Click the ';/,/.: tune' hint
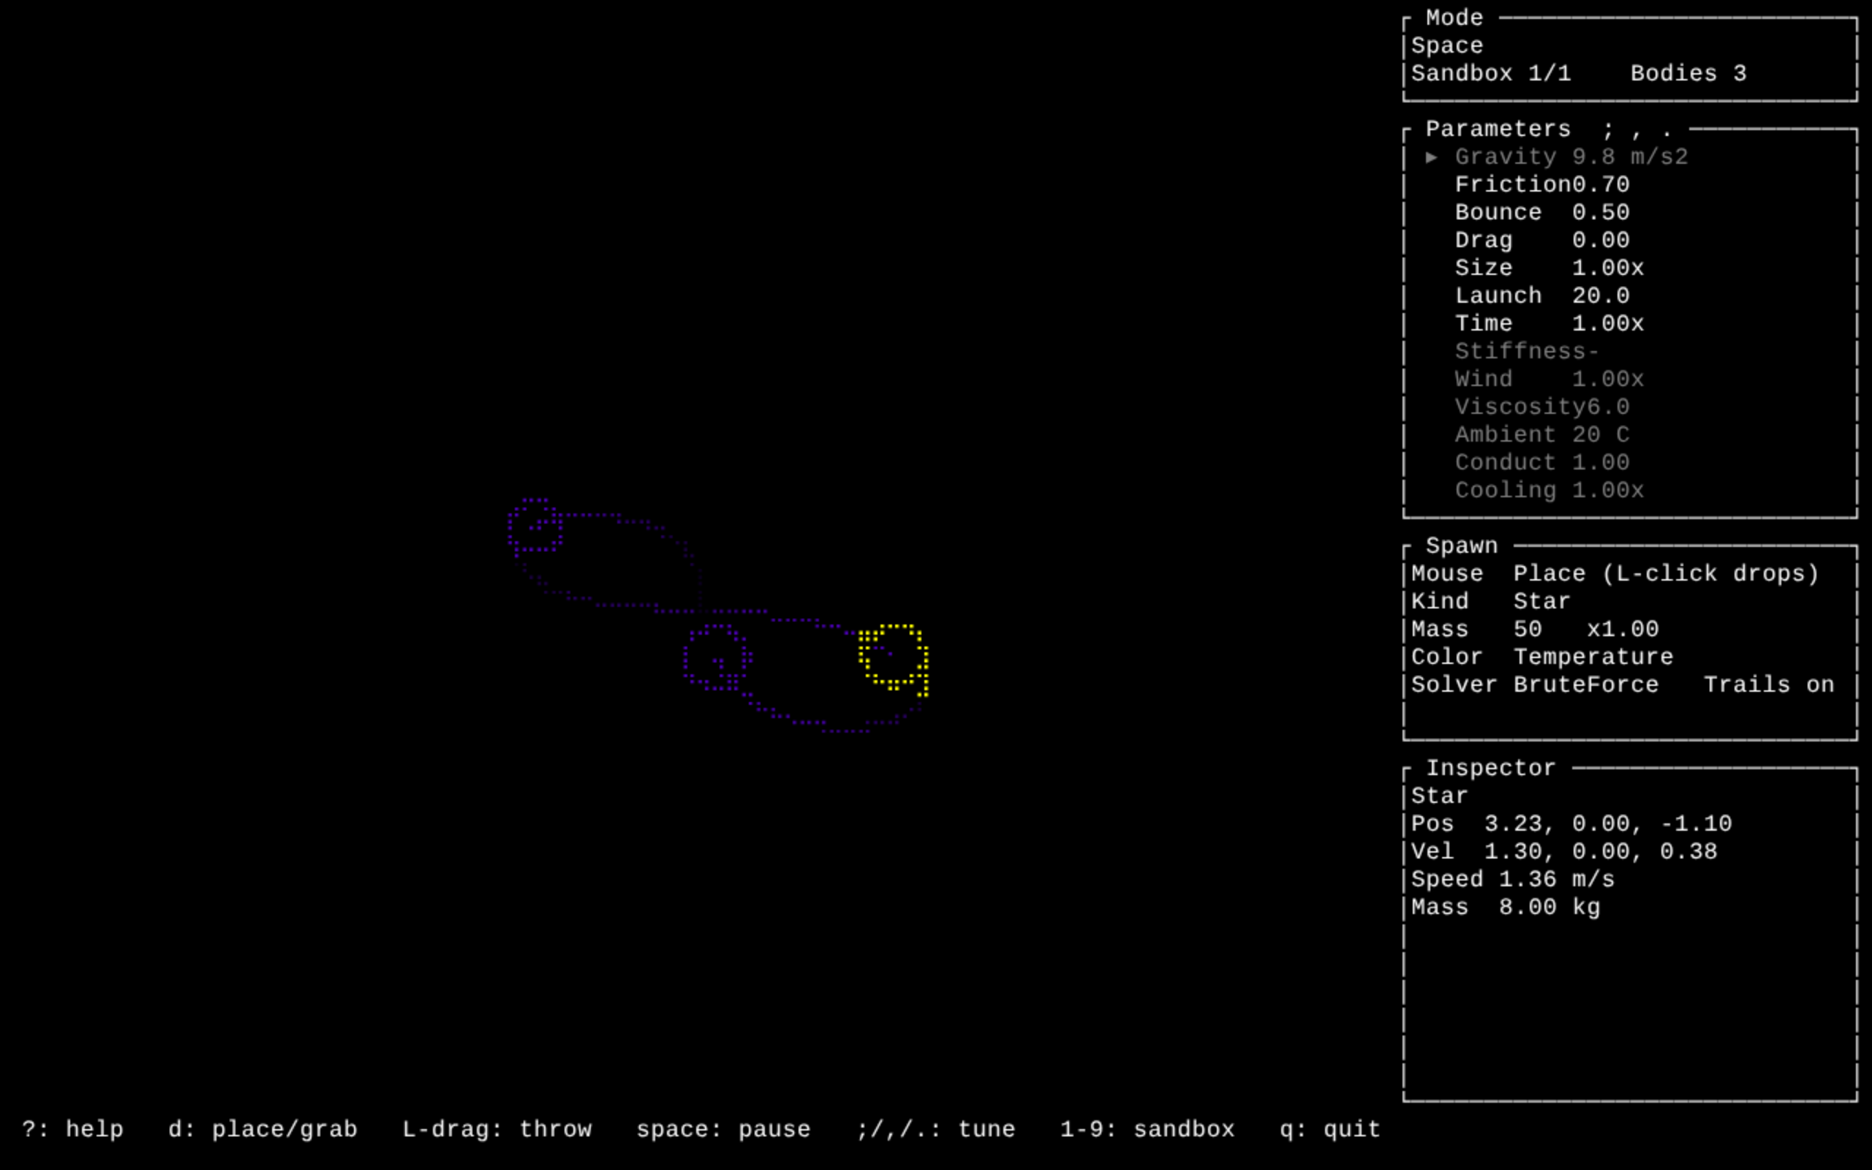The width and height of the screenshot is (1872, 1170). pos(935,1130)
